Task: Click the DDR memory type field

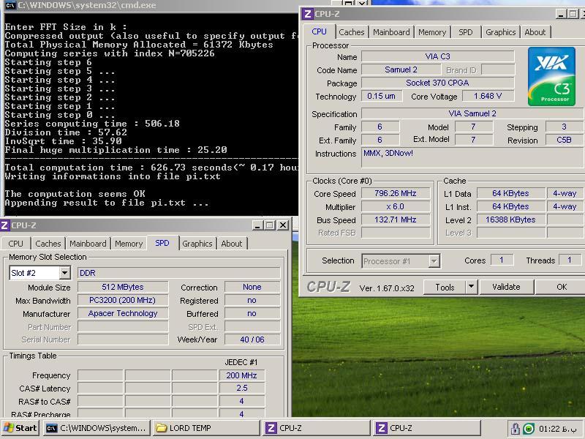Action: click(x=178, y=273)
